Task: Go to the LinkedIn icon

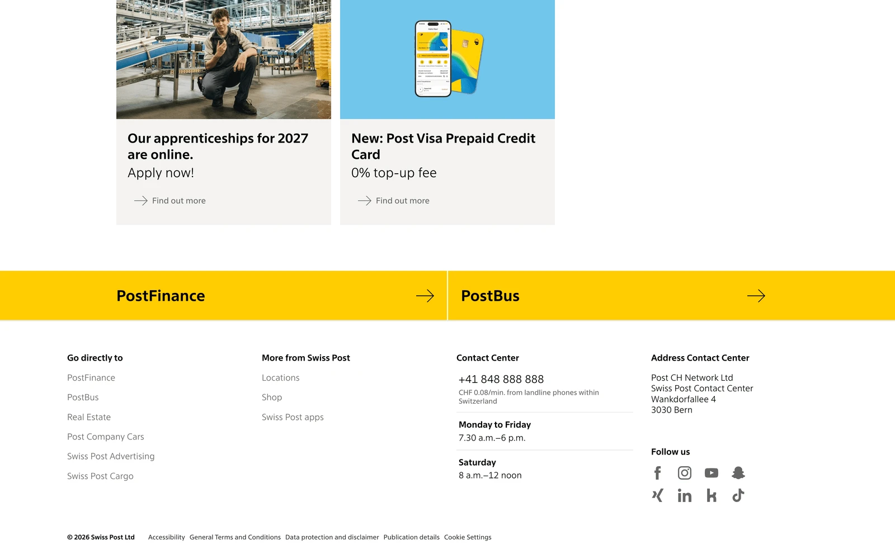Action: (685, 495)
